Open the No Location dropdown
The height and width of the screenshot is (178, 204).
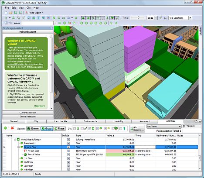pyautogui.click(x=190, y=18)
